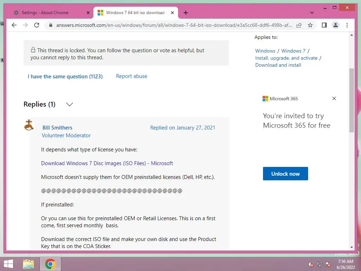
Task: Click the Windows category link
Action: (x=265, y=51)
